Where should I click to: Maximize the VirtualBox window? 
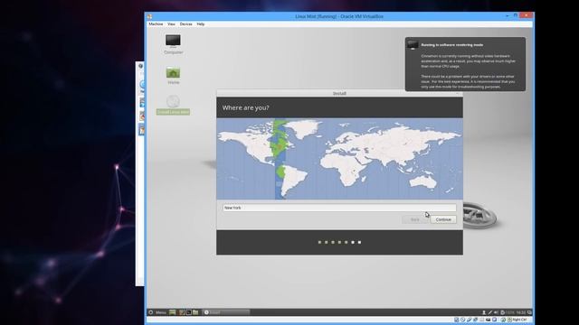pyautogui.click(x=516, y=16)
